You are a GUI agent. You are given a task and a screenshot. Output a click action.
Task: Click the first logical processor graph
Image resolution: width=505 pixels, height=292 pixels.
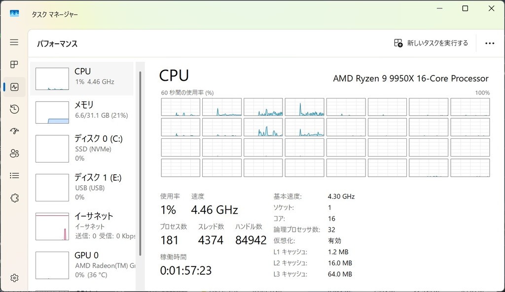tap(180, 107)
